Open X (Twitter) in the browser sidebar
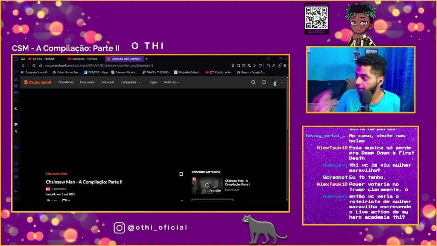 16,131
